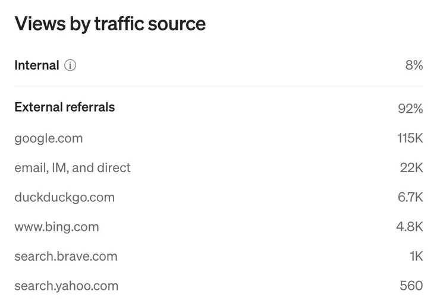This screenshot has width=440, height=304.
Task: Open the google.com referral source
Action: (x=49, y=138)
